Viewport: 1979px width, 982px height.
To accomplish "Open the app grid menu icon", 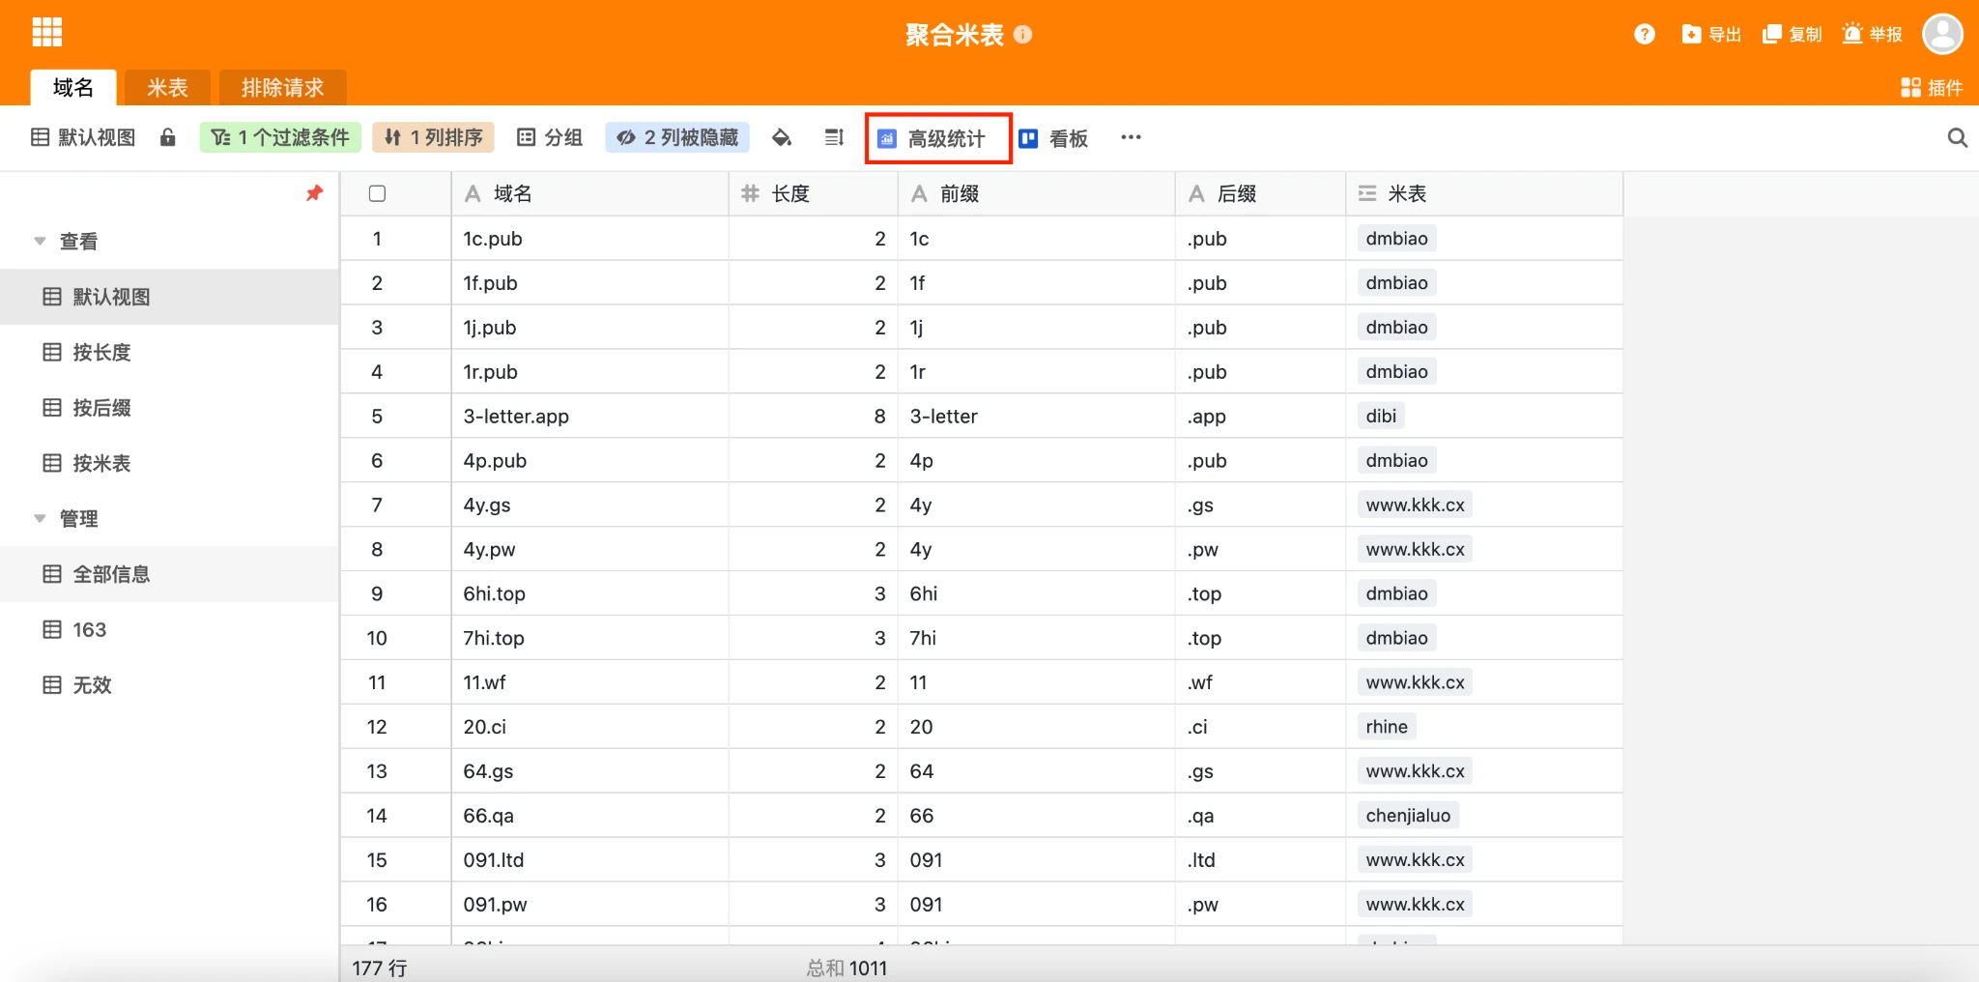I will coord(46,32).
